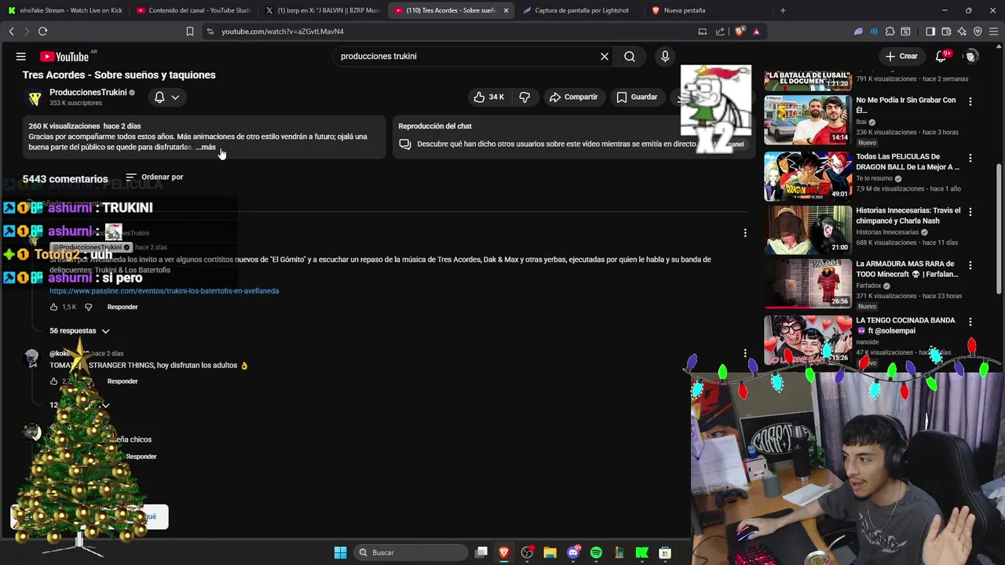Open the Crear create menu
This screenshot has height=565, width=1005.
coord(901,56)
